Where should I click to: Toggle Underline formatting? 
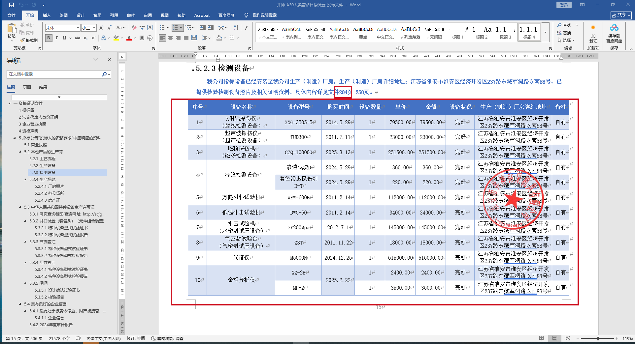click(x=64, y=38)
